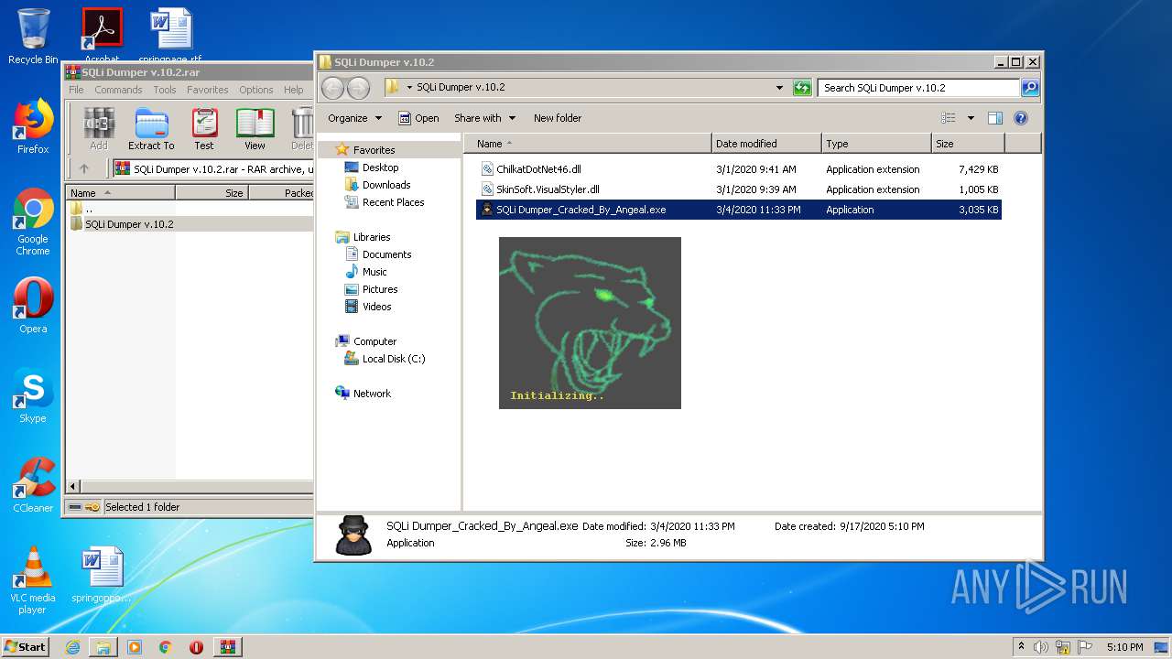
Task: Click the Size column header in WinRAR
Action: [212, 193]
